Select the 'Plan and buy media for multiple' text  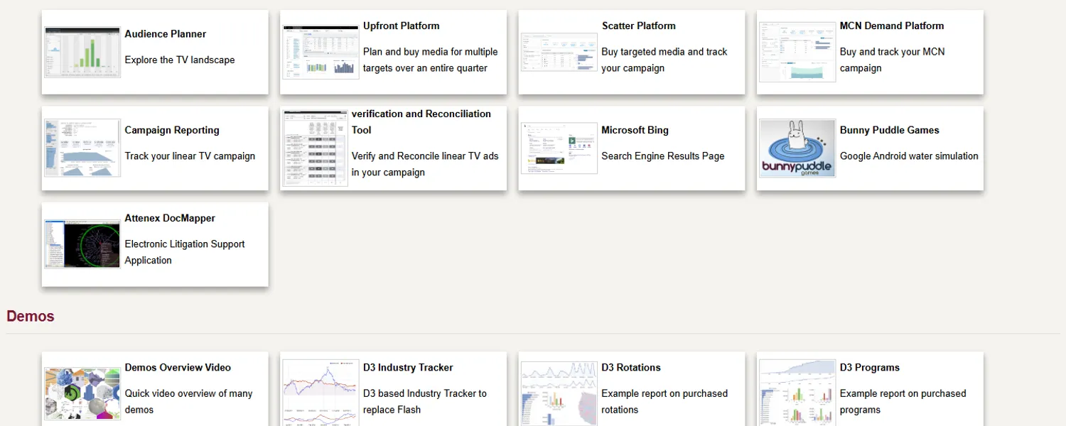click(431, 52)
